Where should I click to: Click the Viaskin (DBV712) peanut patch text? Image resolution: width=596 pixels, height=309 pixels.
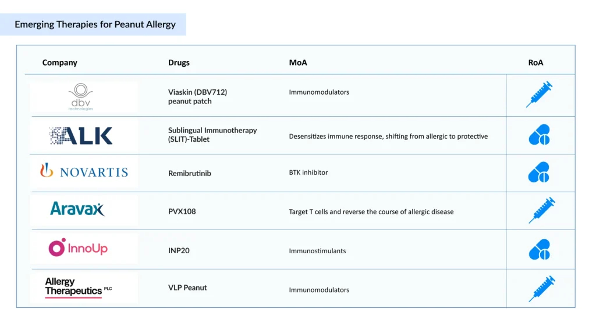click(197, 96)
